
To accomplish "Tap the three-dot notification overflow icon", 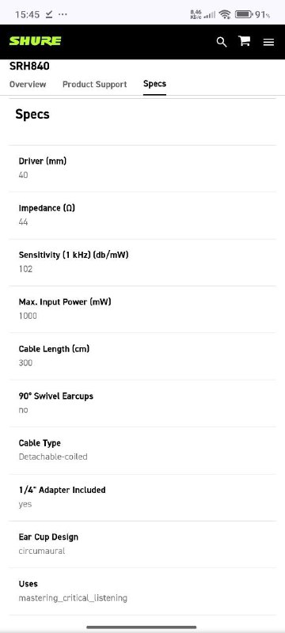I will pyautogui.click(x=63, y=14).
